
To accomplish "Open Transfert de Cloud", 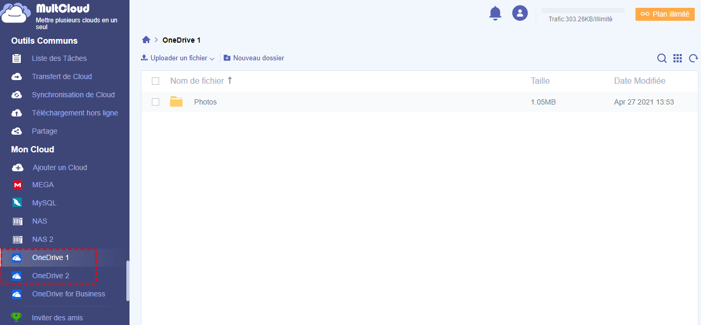I will [62, 76].
